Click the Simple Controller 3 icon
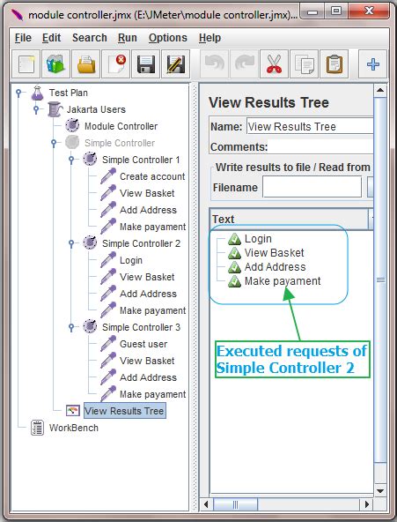 click(x=90, y=326)
